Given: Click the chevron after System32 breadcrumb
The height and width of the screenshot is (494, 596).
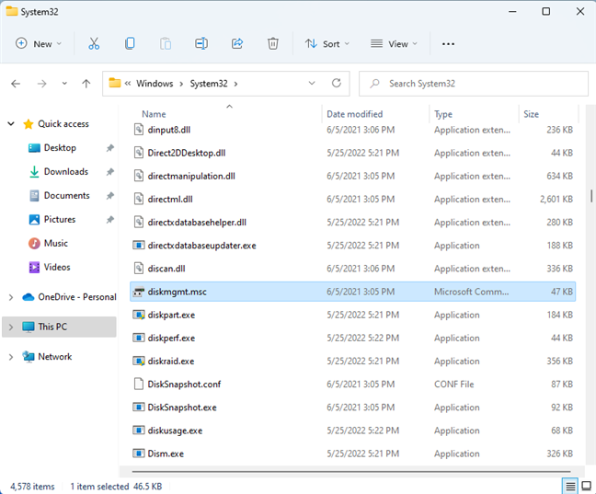Looking at the screenshot, I should (x=235, y=84).
